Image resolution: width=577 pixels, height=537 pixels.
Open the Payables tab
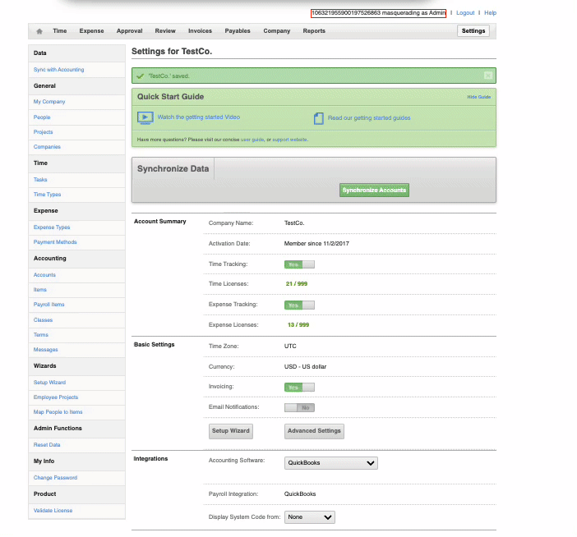238,31
